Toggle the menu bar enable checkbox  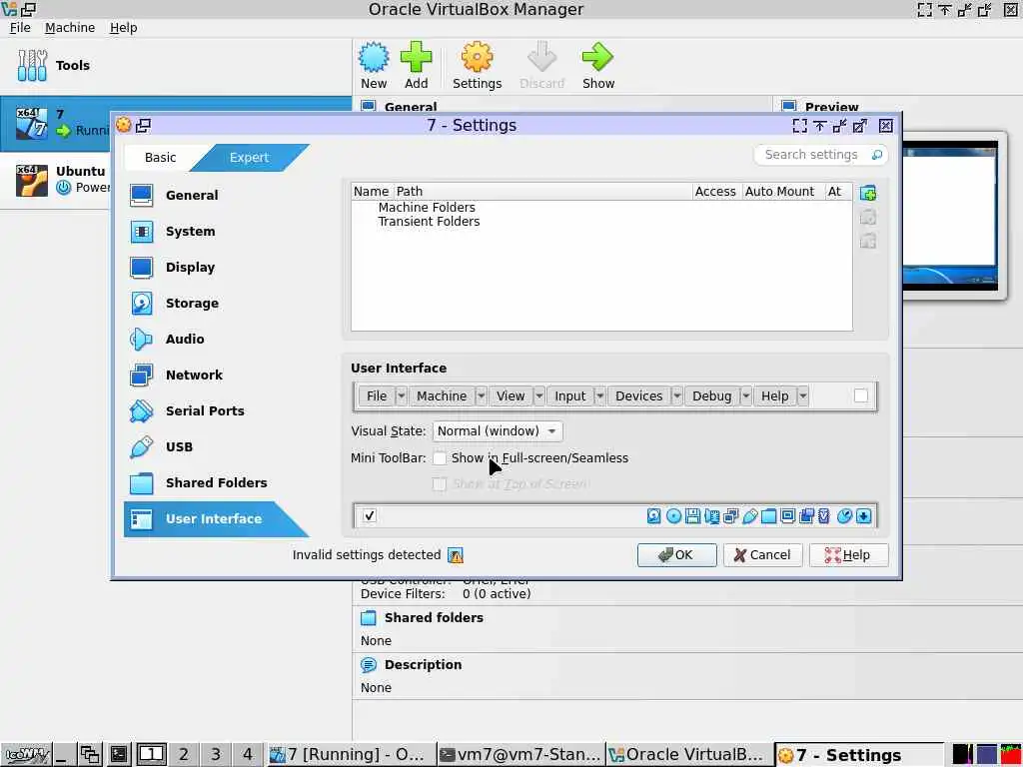pos(860,395)
